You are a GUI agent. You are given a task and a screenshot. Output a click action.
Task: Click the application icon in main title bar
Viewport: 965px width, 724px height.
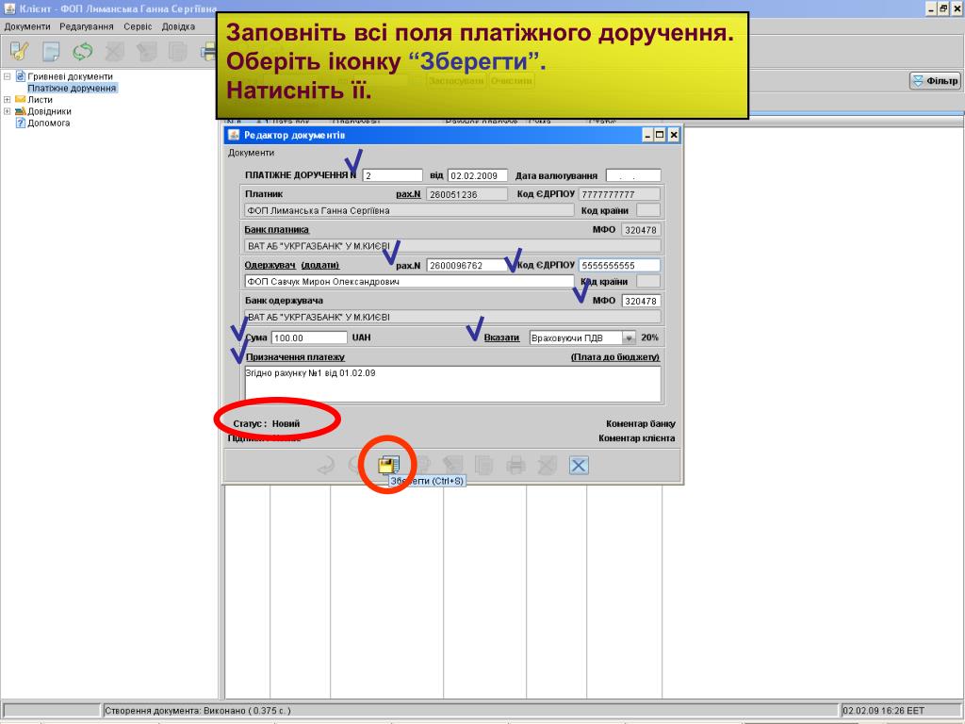click(9, 8)
